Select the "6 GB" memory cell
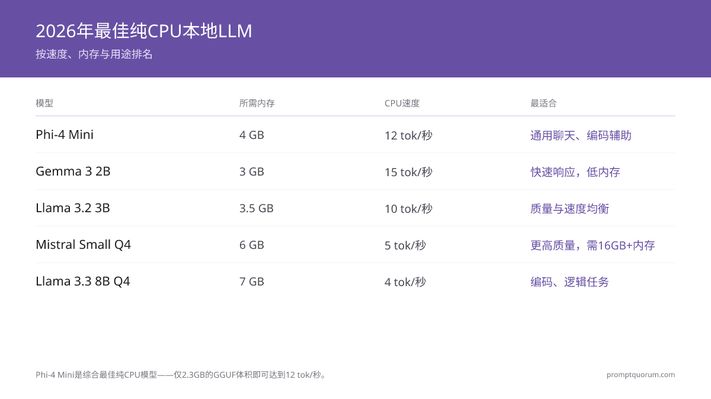The width and height of the screenshot is (711, 399). point(252,245)
